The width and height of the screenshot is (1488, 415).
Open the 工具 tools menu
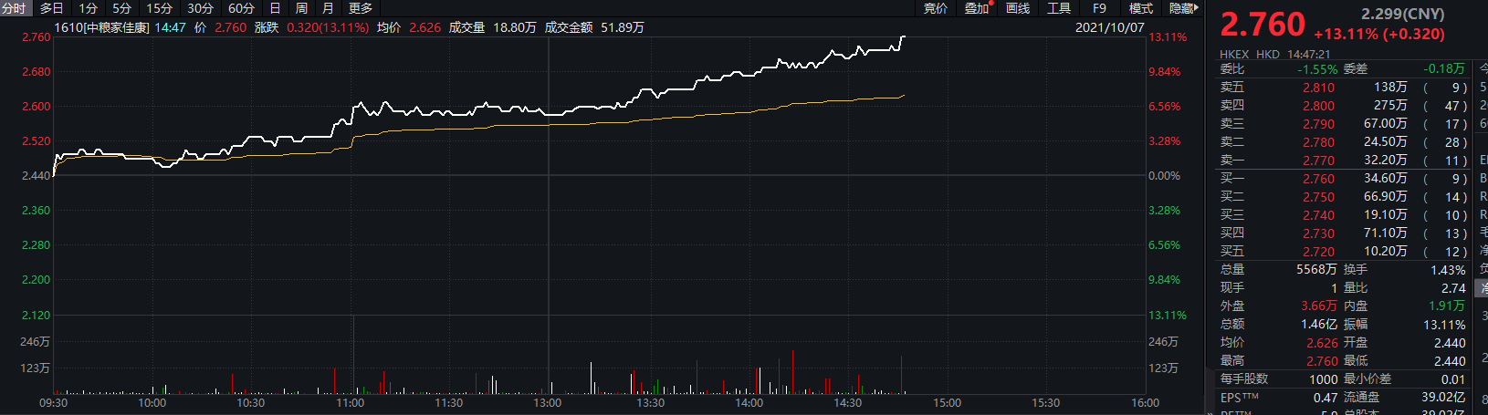[x=1059, y=8]
